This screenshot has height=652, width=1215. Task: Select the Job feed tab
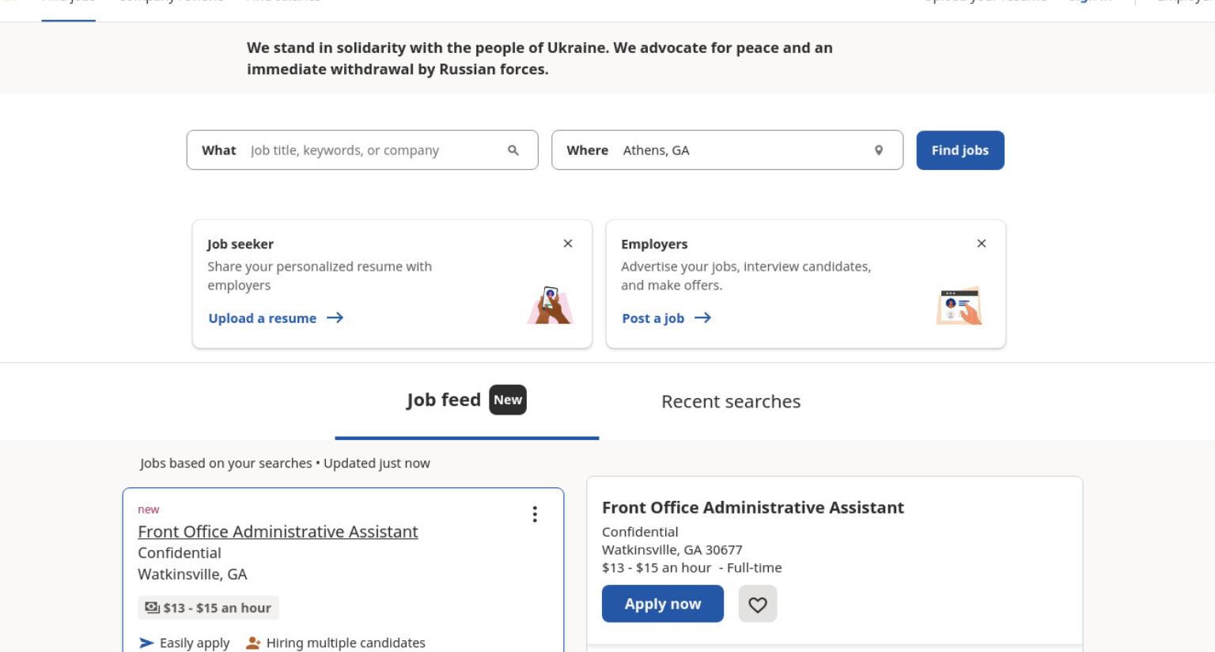coord(467,400)
